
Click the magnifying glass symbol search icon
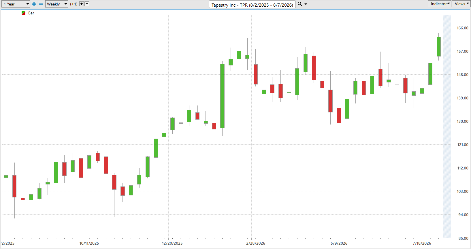[x=300, y=4]
